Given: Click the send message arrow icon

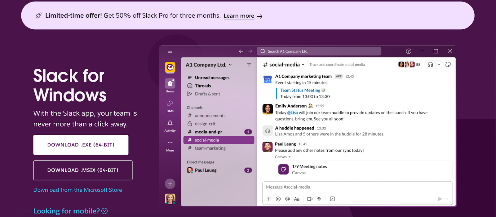Looking at the screenshot, I should coord(440,199).
